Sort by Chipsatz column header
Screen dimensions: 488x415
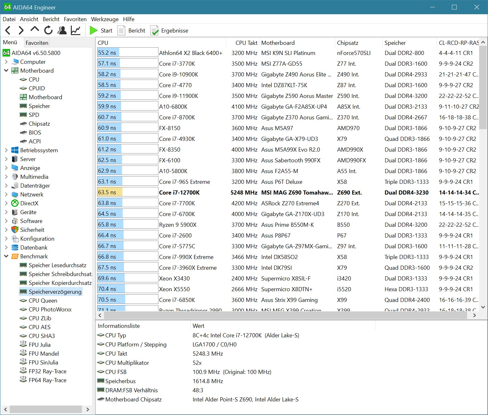359,43
